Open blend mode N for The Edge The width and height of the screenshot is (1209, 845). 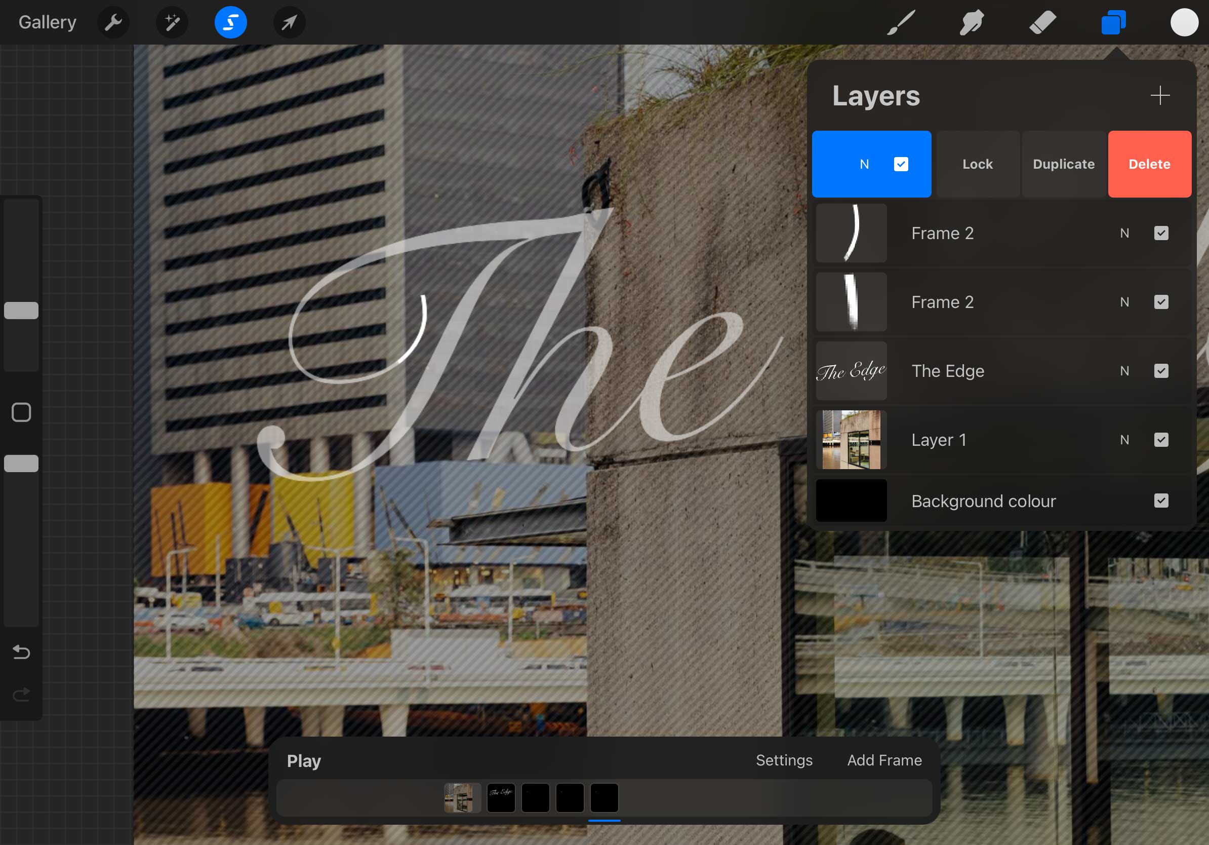coord(1124,371)
